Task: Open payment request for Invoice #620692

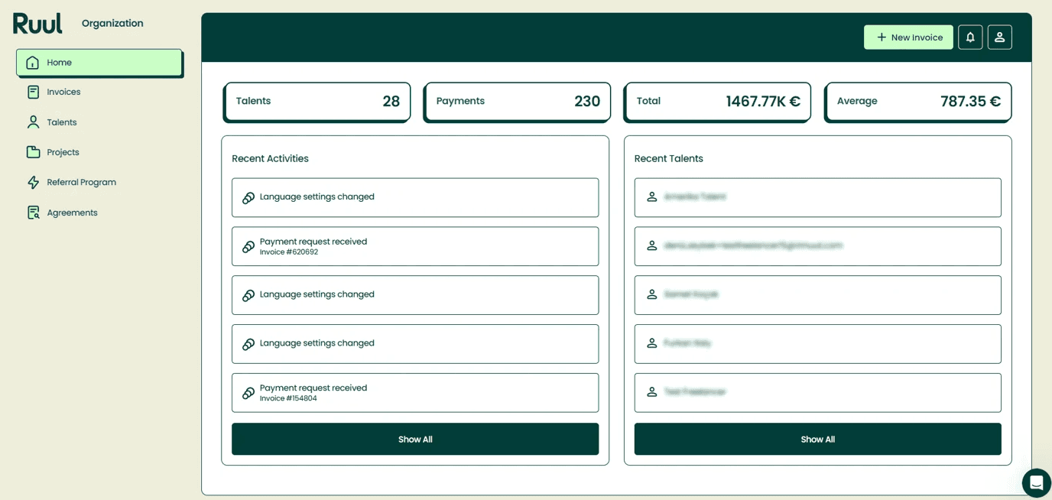Action: (415, 246)
